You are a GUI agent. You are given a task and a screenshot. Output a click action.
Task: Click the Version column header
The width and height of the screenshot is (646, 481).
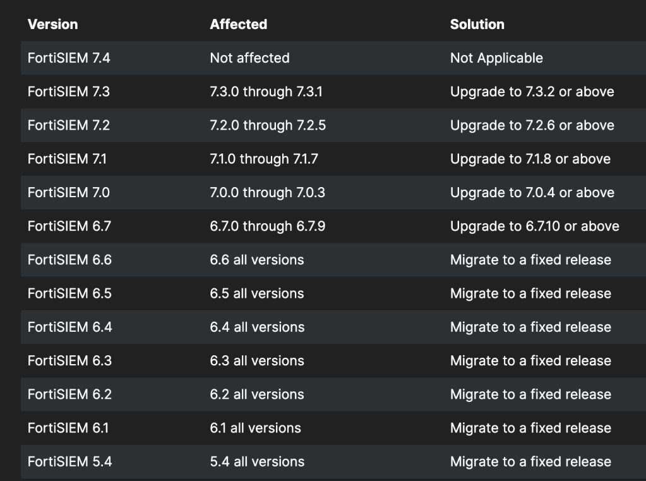pos(53,25)
